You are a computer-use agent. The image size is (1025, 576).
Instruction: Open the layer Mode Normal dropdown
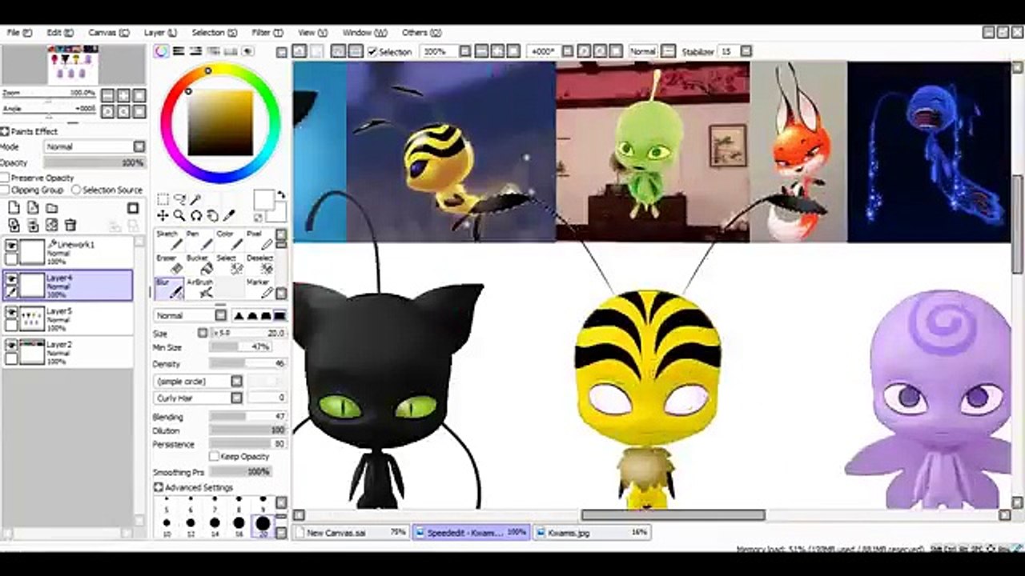coord(94,147)
